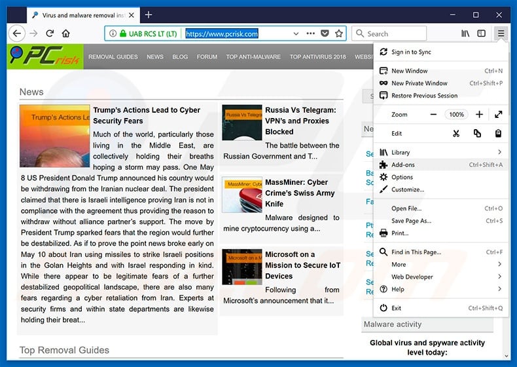
Task: Increase zoom with the plus button
Action: (479, 115)
